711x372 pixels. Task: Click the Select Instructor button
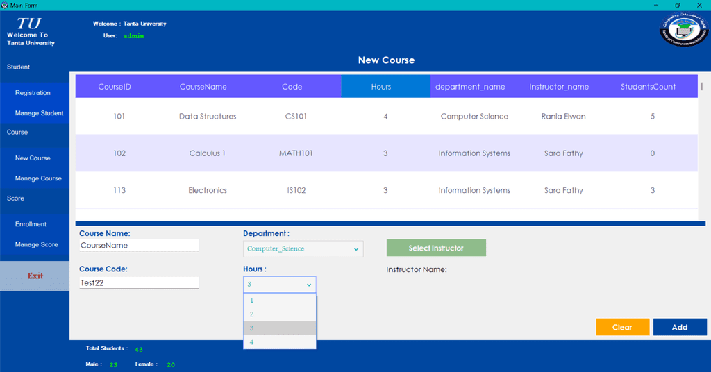(x=436, y=248)
